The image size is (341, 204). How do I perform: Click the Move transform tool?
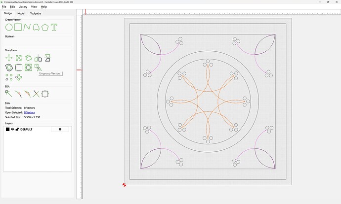[x=9, y=58]
